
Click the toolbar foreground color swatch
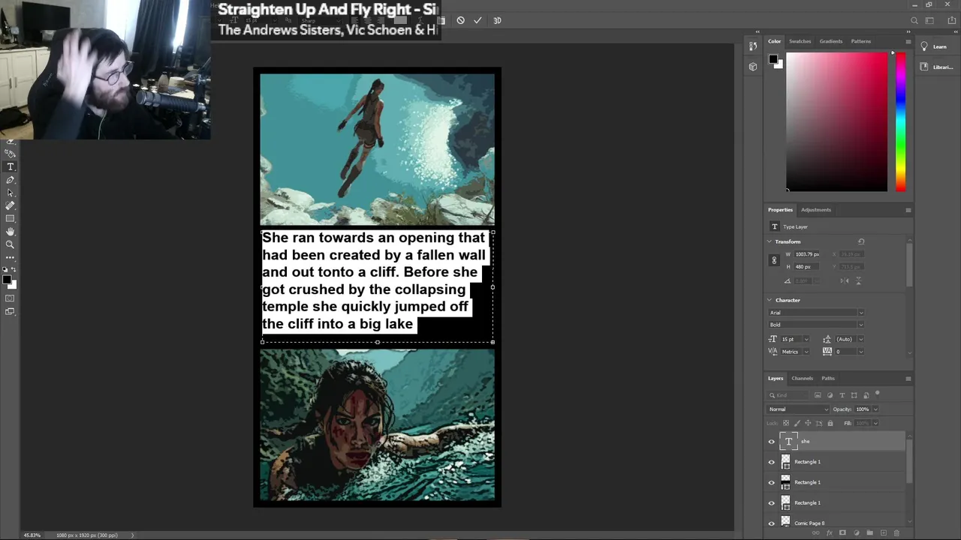[7, 279]
